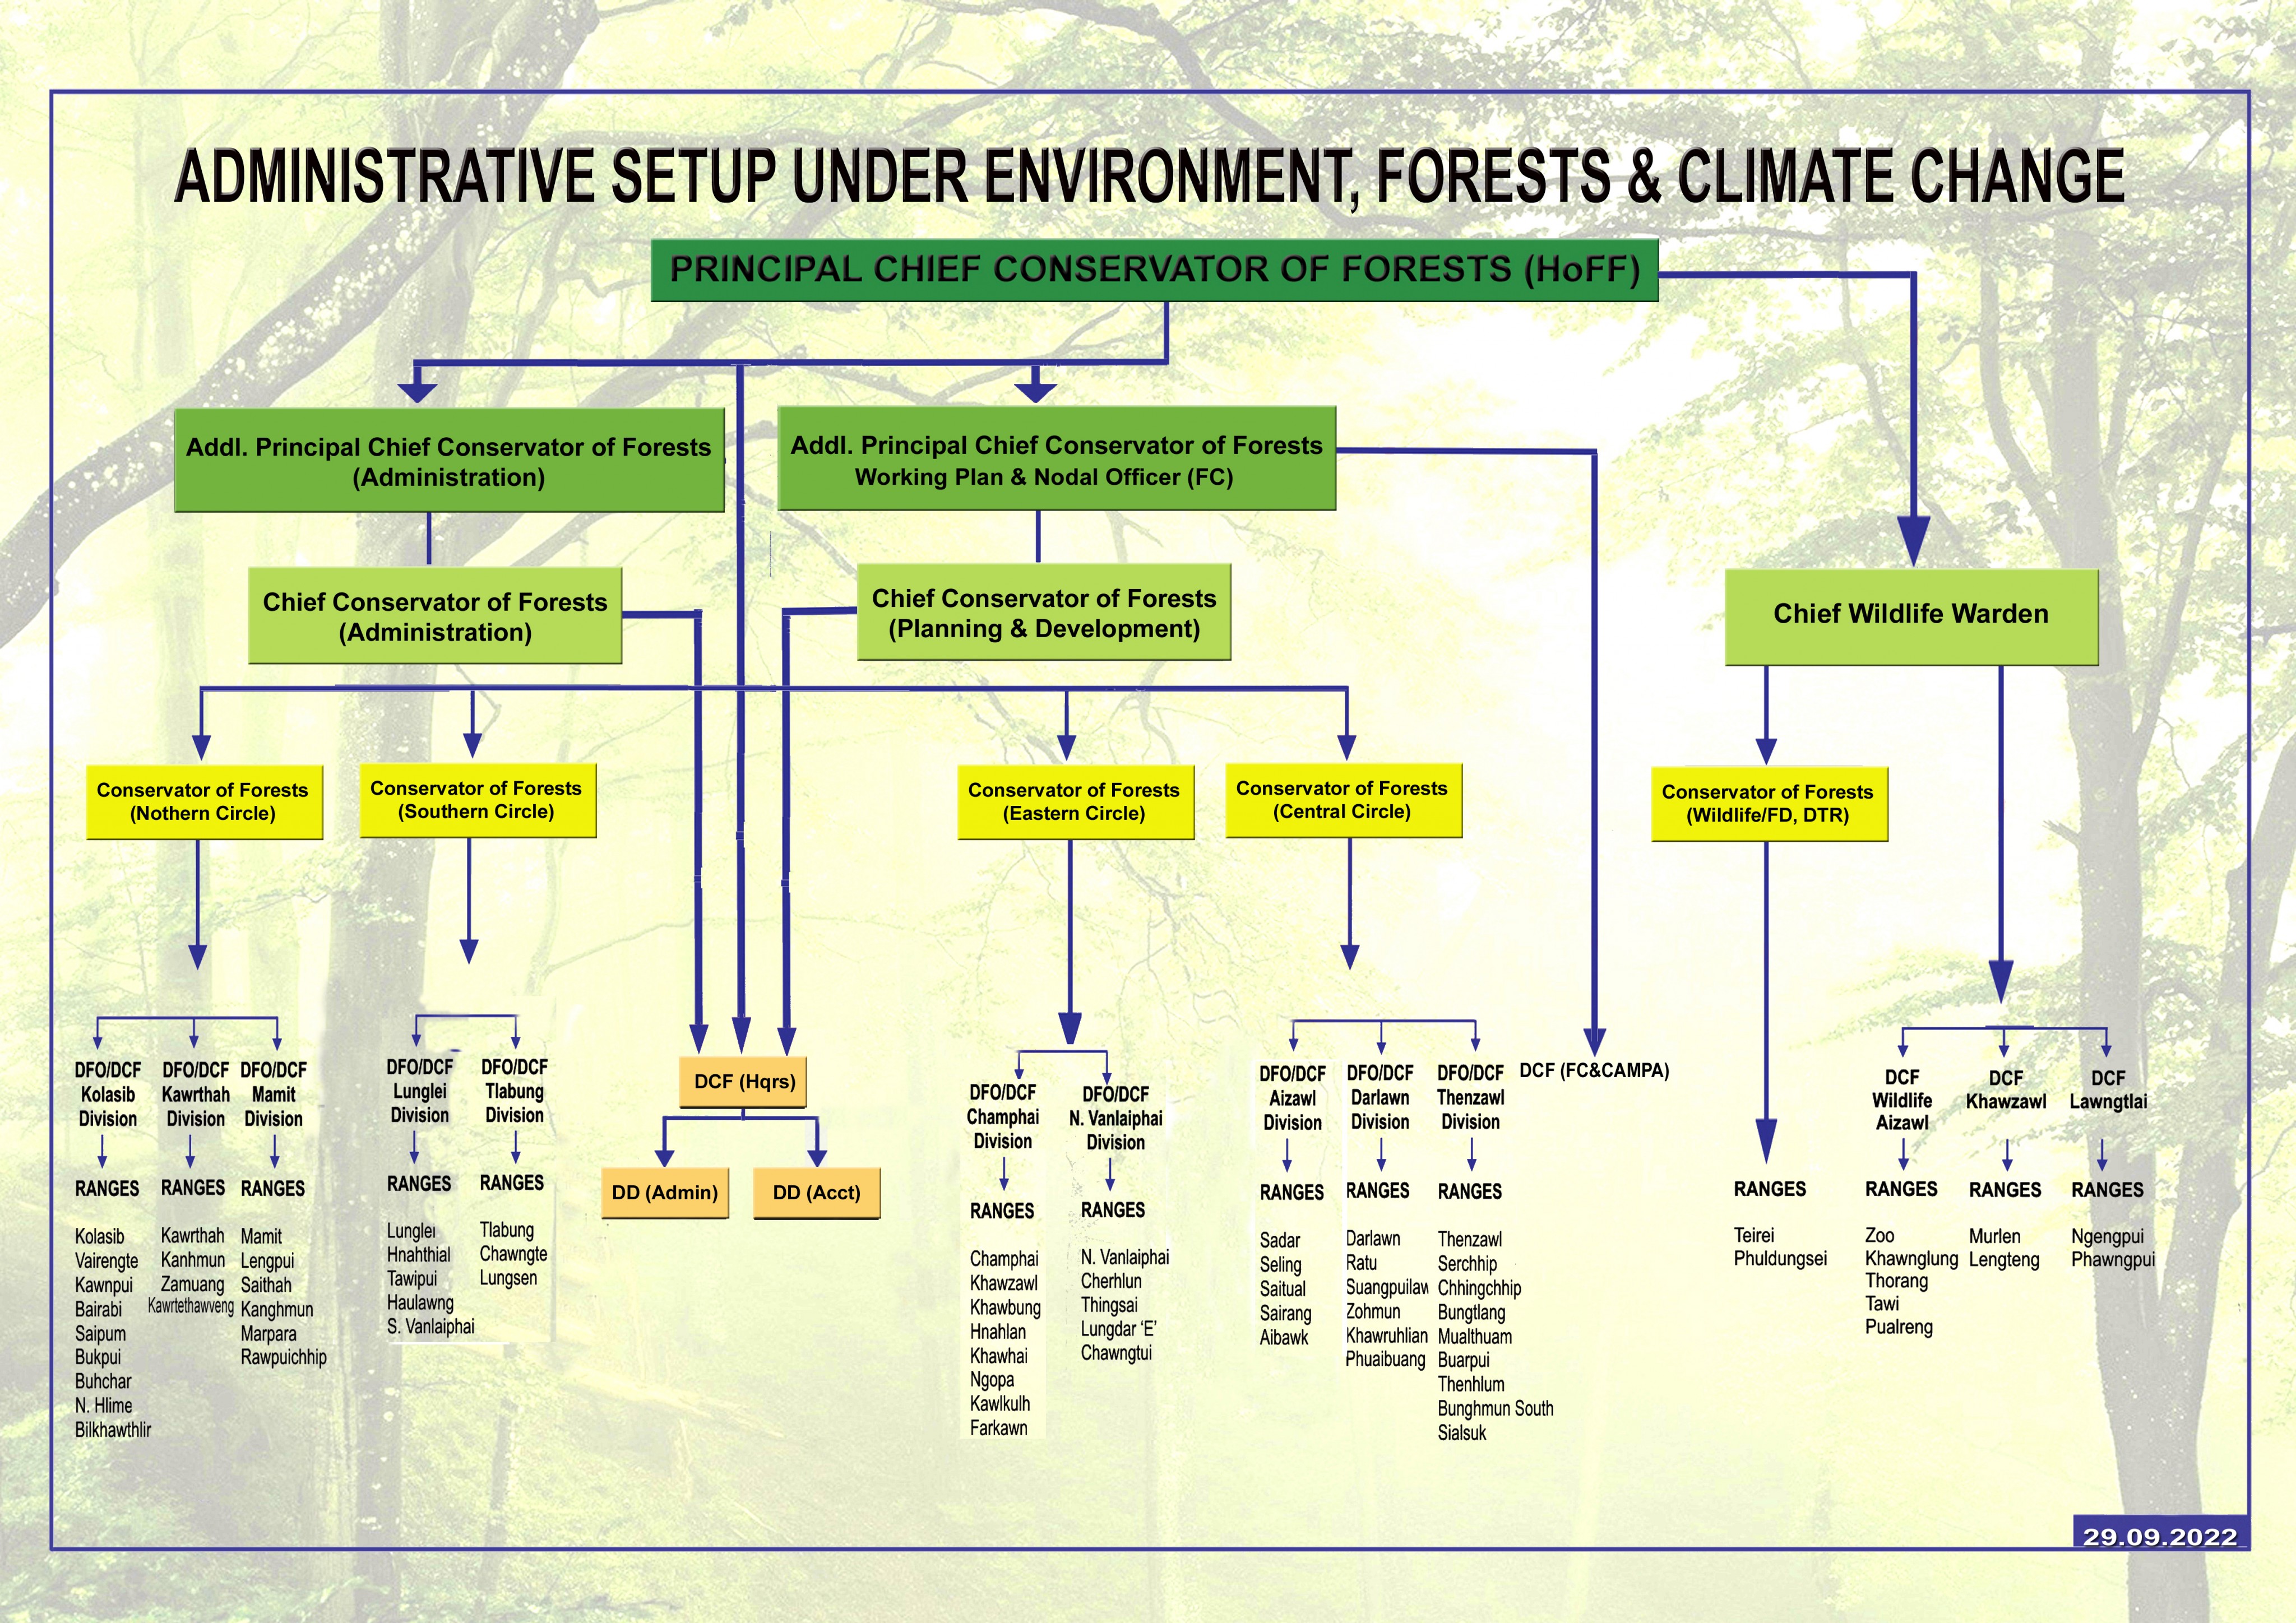Click the Bilkhawthlir range entry
The width and height of the screenshot is (2296, 1623).
pyautogui.click(x=113, y=1430)
